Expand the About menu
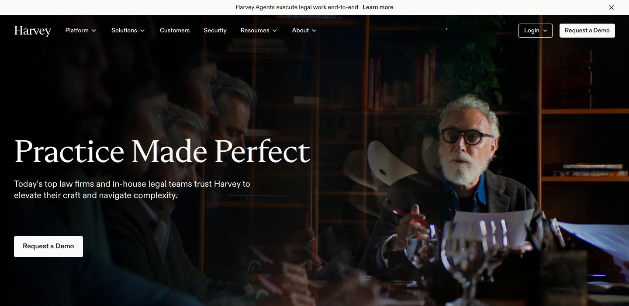Viewport: 629px width, 306px height. 304,31
